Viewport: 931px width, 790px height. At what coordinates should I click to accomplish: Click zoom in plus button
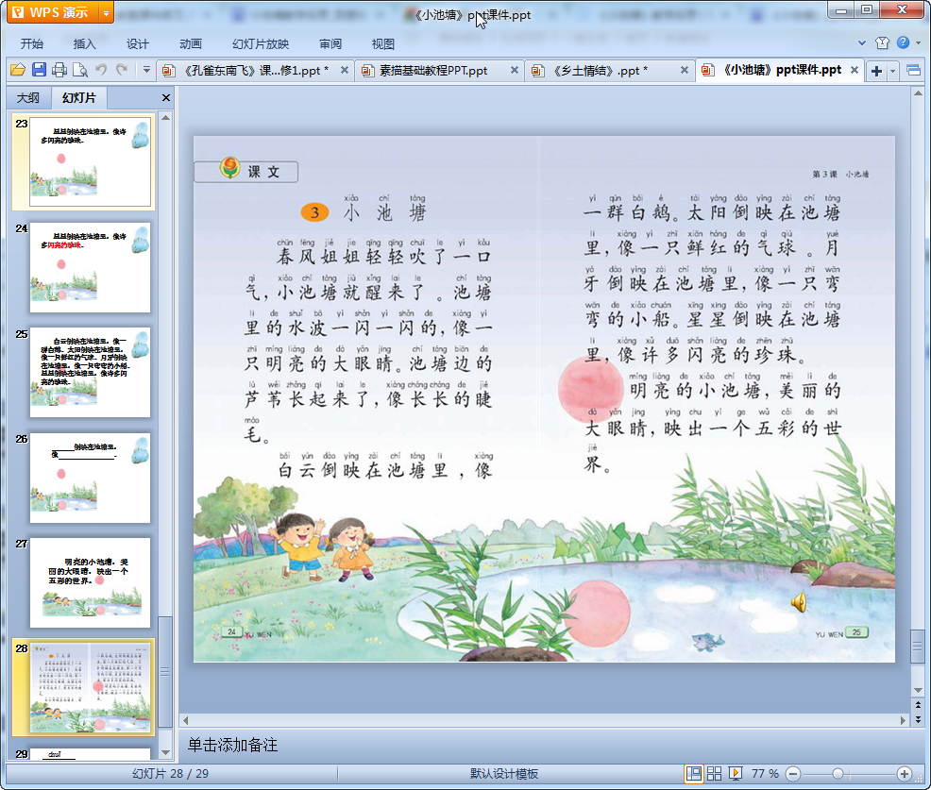click(x=905, y=774)
